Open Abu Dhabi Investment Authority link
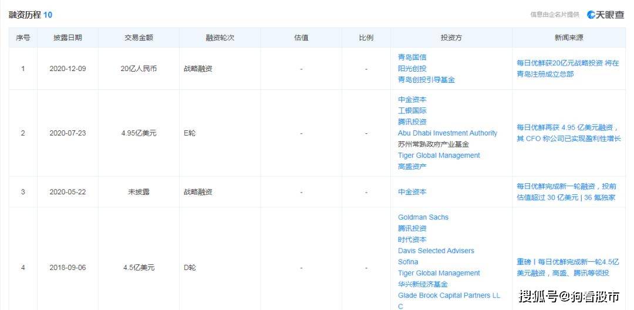Viewport: 634px width, 310px height. point(447,133)
